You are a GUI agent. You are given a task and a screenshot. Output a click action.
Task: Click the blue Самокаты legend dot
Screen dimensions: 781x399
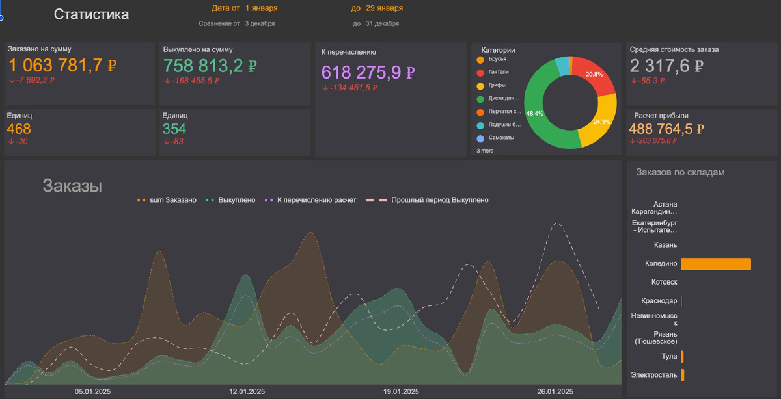[480, 138]
